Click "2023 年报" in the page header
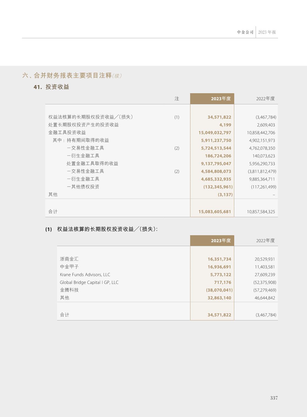Image resolution: width=307 pixels, height=417 pixels. (267, 32)
